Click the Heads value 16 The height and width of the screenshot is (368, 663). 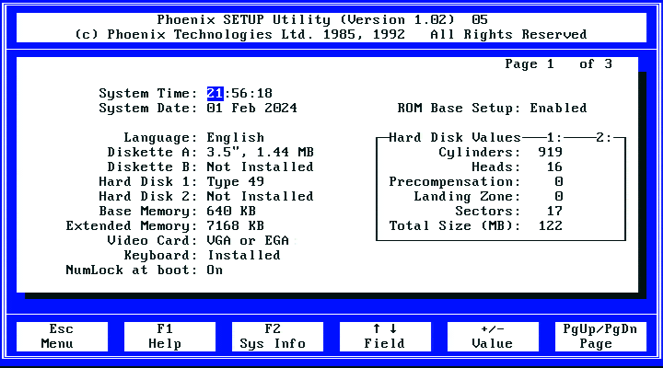coord(554,167)
